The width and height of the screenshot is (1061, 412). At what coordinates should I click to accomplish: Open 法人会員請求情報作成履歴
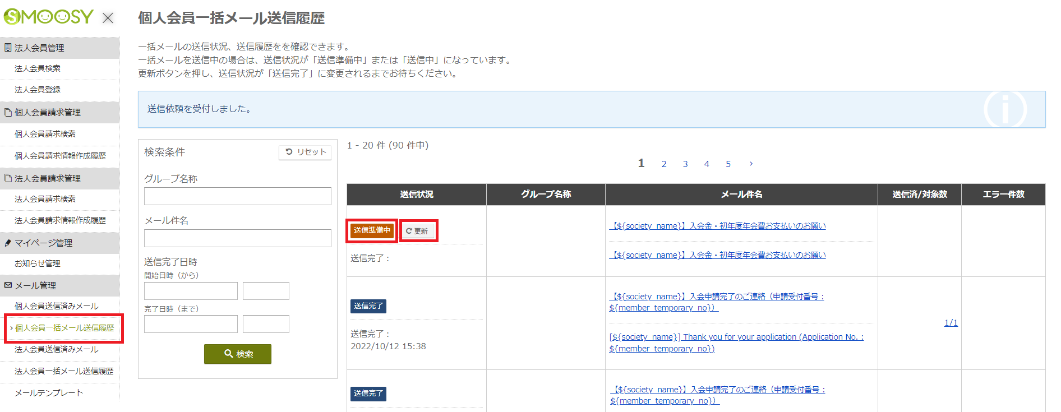59,220
